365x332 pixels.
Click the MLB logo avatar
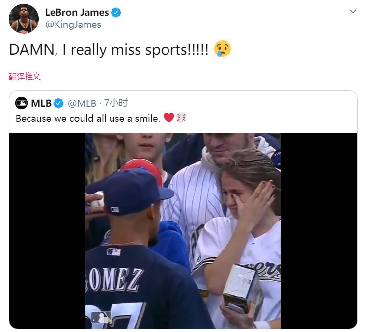tap(22, 103)
